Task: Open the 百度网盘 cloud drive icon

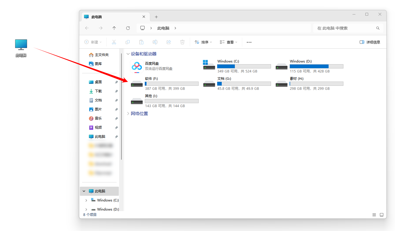Action: pos(137,67)
